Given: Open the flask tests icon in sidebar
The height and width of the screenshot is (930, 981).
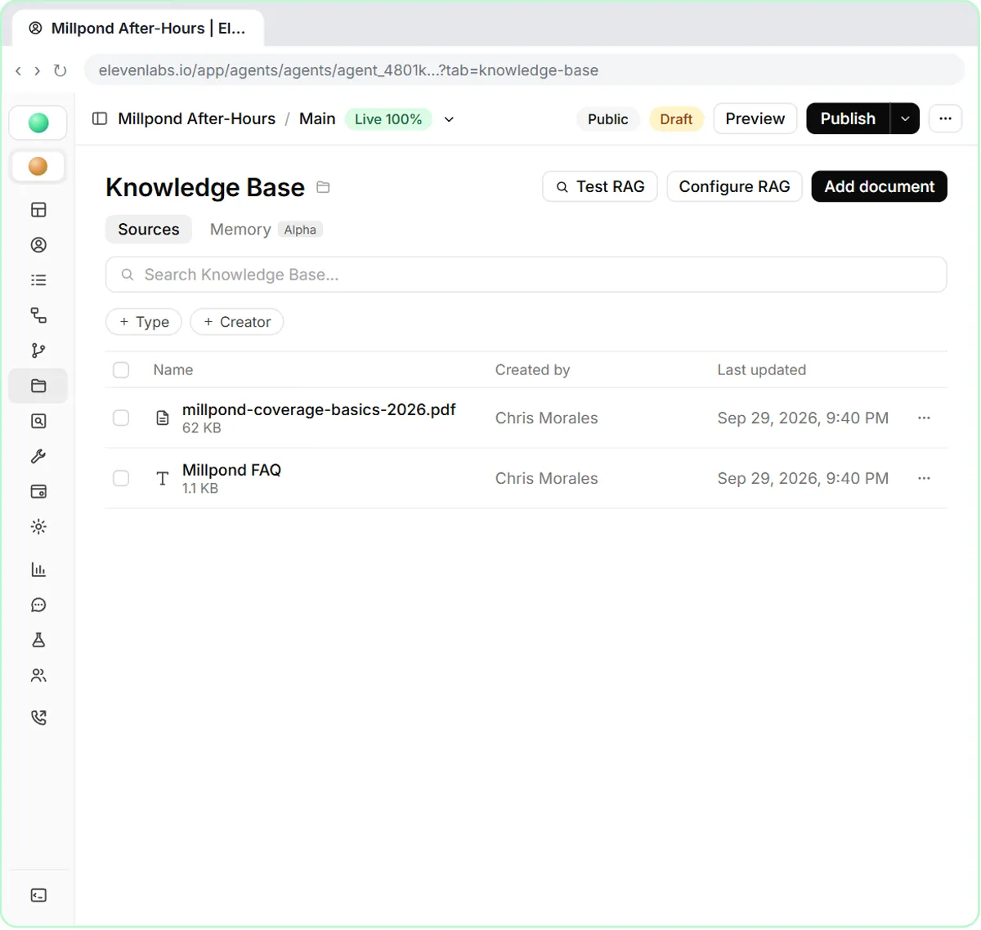Looking at the screenshot, I should [x=38, y=640].
